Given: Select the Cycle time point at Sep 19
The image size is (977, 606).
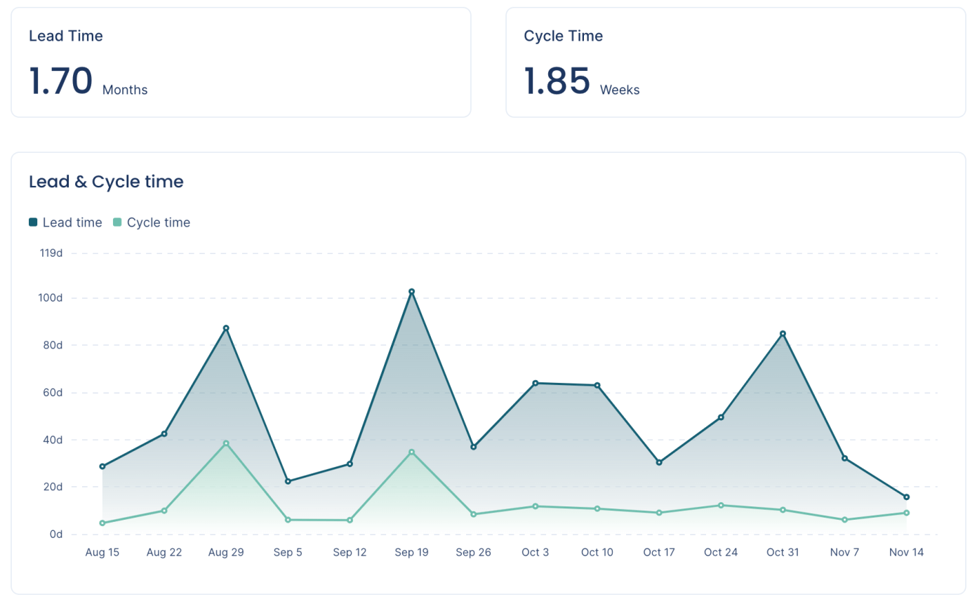Looking at the screenshot, I should click(412, 452).
